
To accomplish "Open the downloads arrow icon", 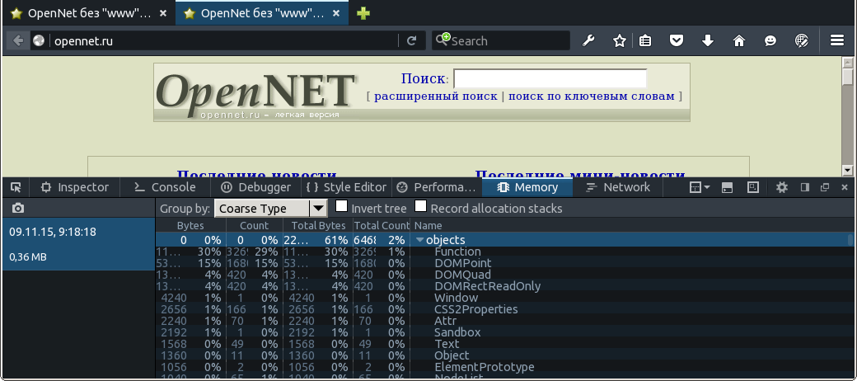I will (x=707, y=40).
